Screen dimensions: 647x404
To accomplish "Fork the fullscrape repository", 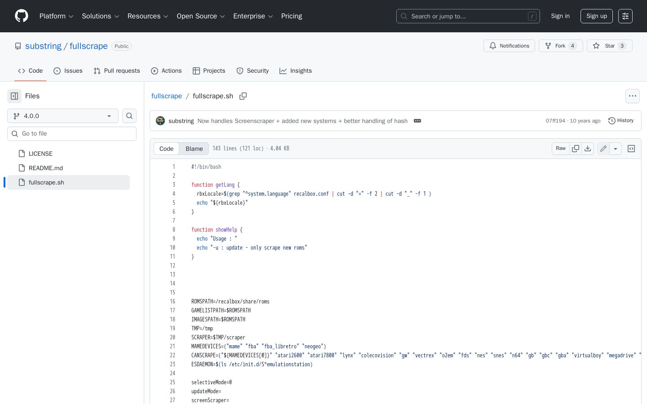I will 561,46.
